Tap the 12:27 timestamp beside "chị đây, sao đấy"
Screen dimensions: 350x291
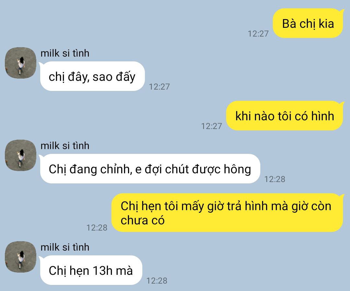point(159,87)
